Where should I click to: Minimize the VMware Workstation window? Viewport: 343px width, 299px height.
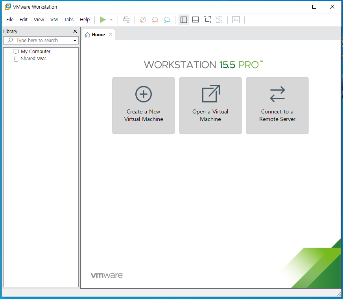(297, 7)
